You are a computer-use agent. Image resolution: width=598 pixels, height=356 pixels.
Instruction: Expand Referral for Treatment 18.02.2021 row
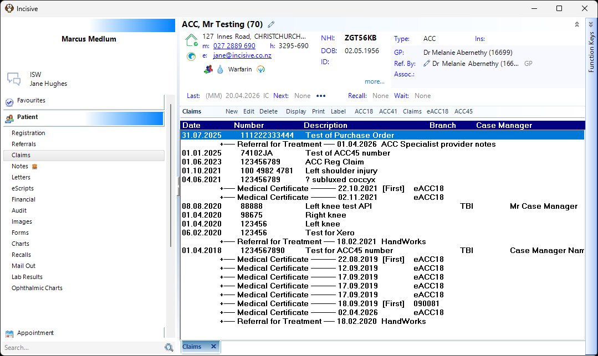(222, 241)
